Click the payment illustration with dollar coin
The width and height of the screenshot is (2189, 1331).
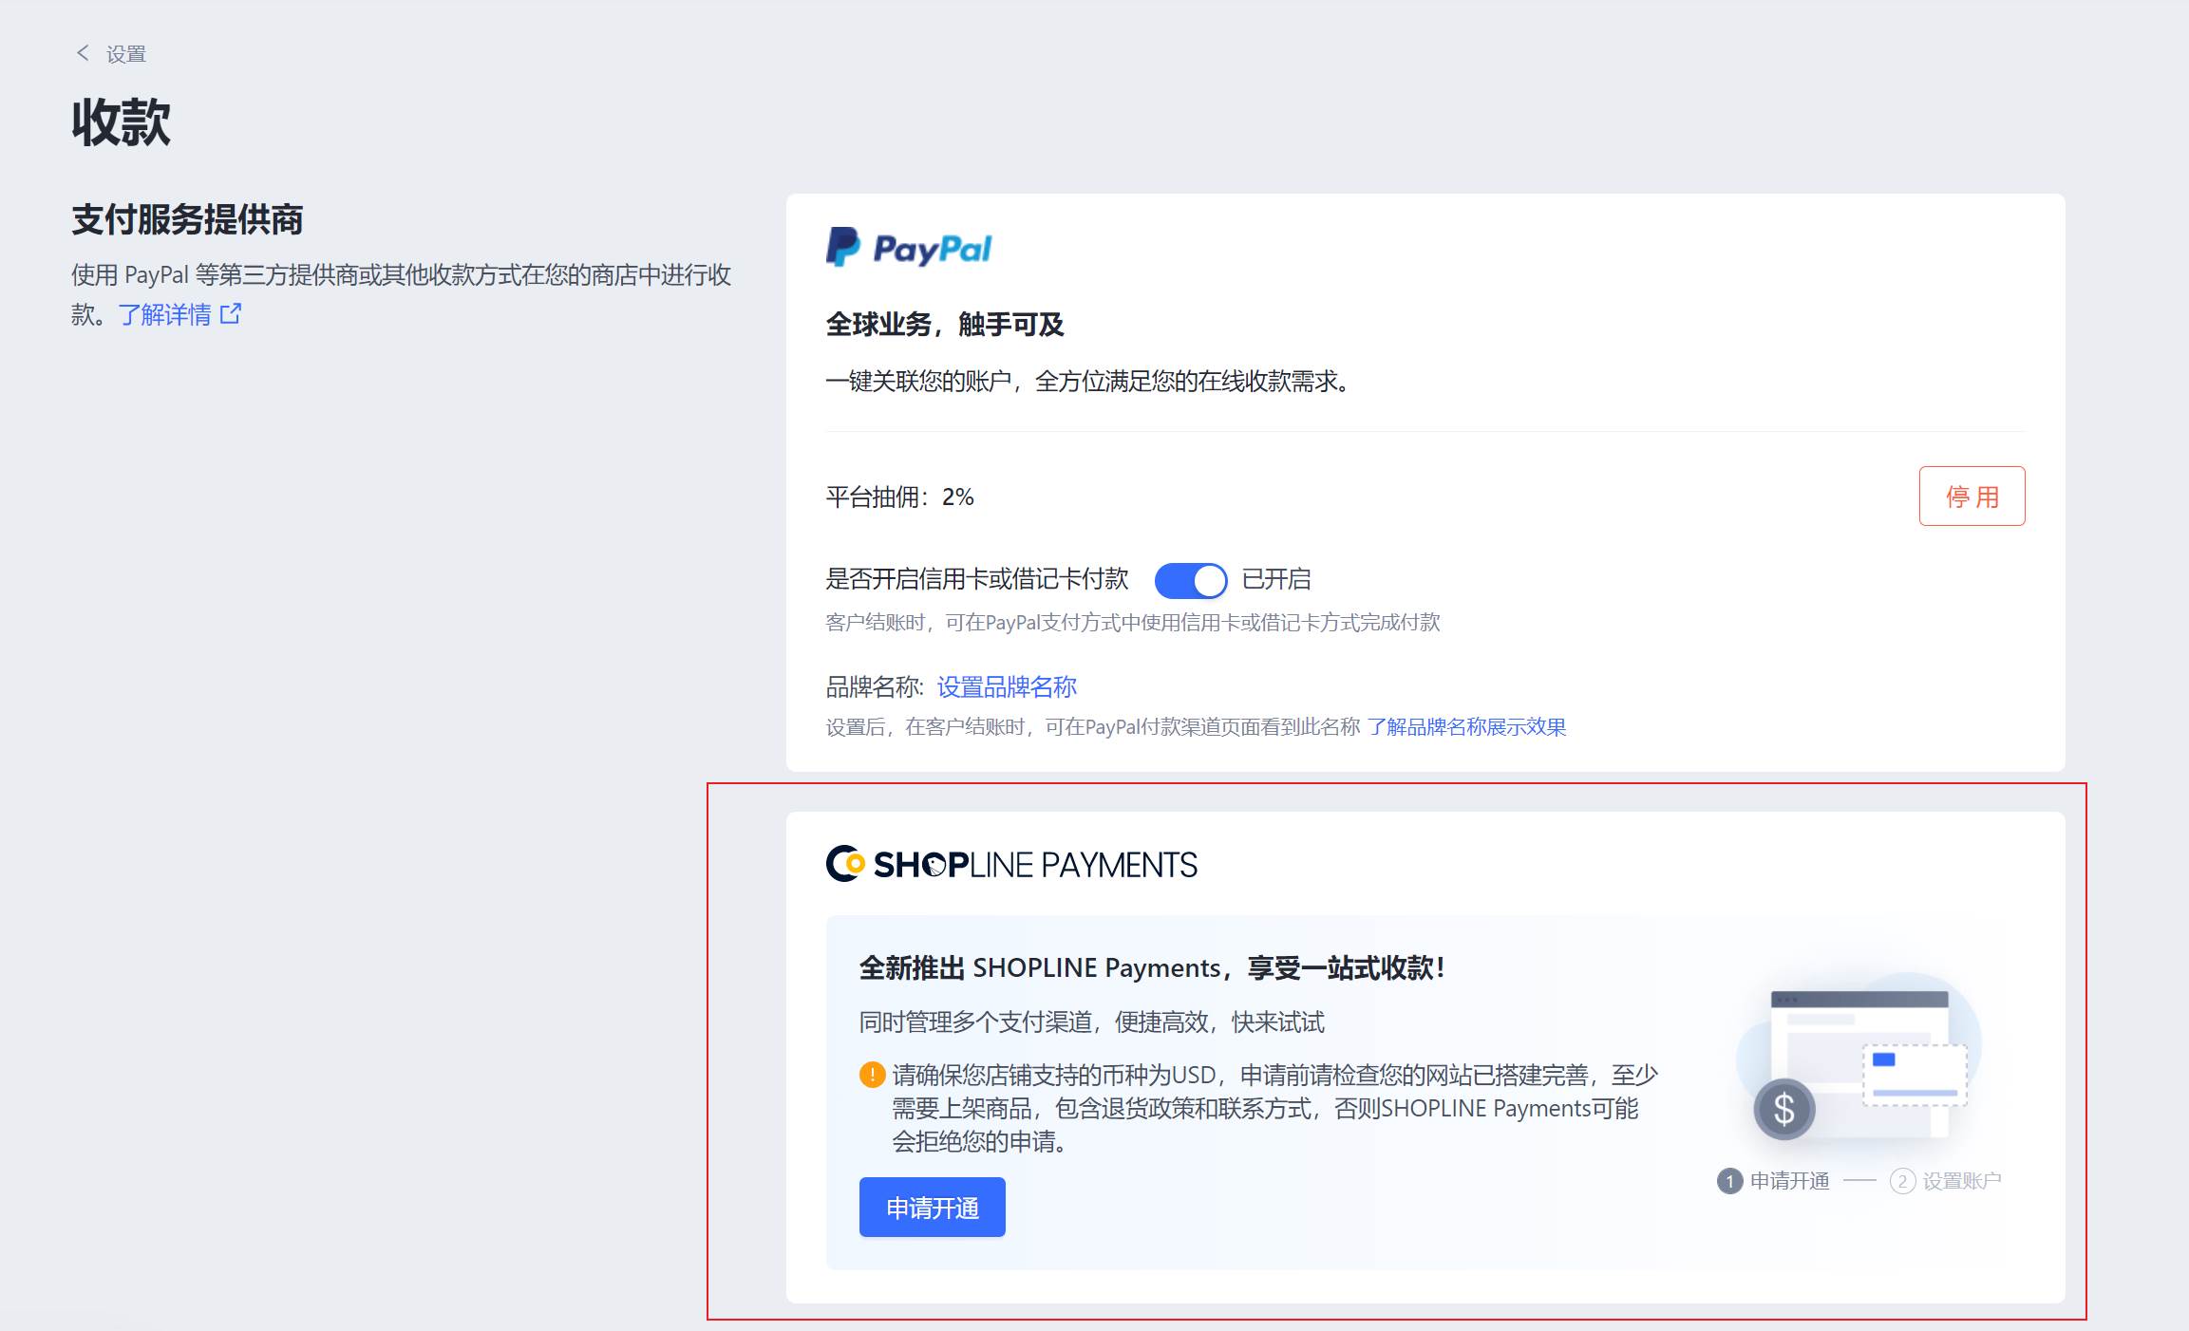pyautogui.click(x=1859, y=1058)
